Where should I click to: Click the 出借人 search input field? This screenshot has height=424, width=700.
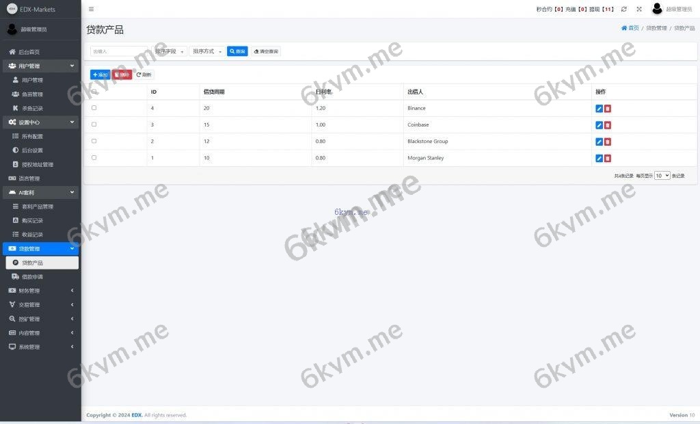point(118,51)
